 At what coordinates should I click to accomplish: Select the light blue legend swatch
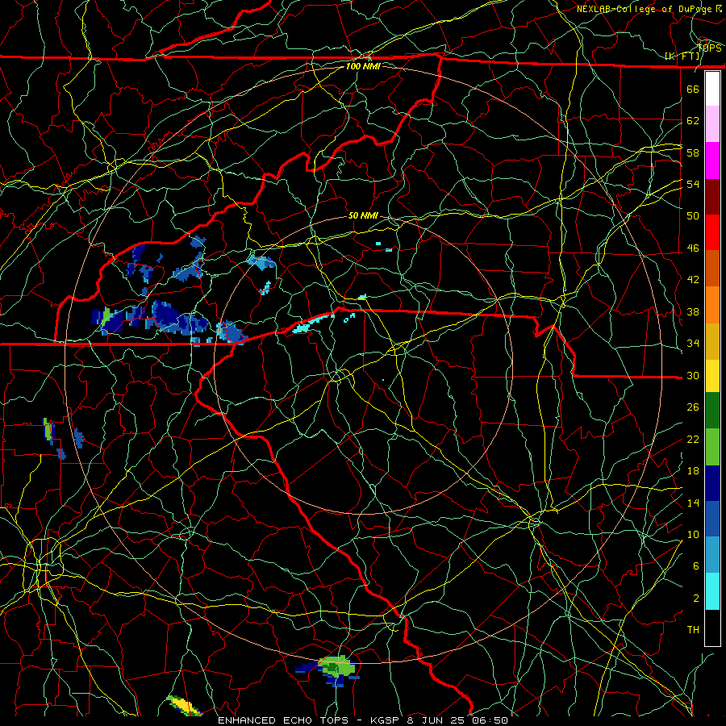pos(712,555)
